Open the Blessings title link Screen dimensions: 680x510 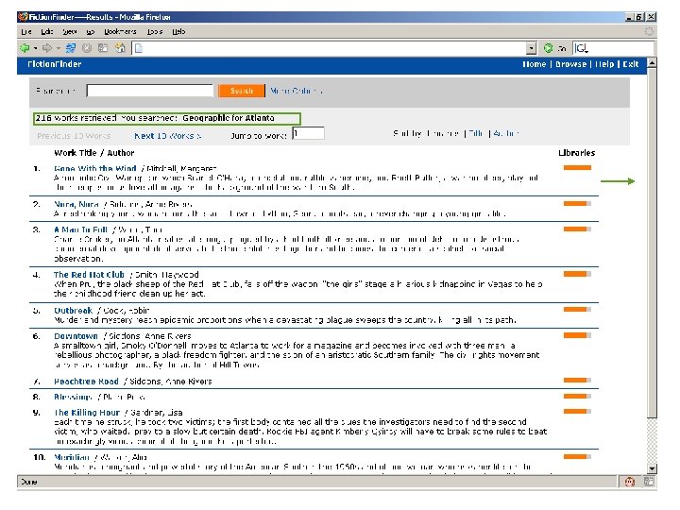(x=73, y=397)
